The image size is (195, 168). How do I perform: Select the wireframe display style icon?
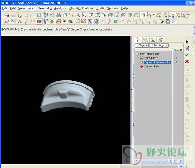pos(123,15)
